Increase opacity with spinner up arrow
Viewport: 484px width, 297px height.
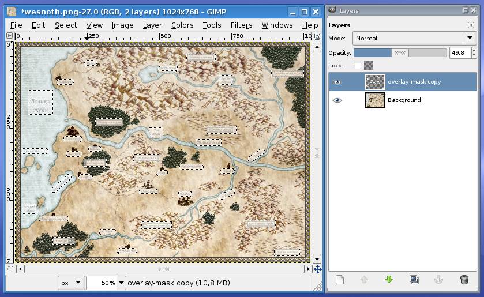[474, 50]
